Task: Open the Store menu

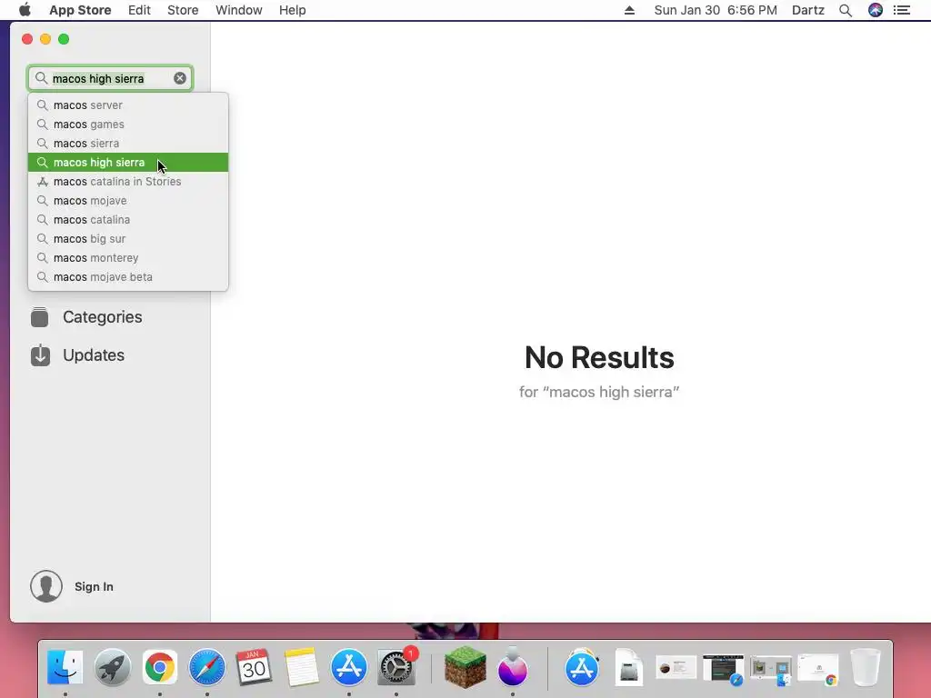Action: point(183,10)
